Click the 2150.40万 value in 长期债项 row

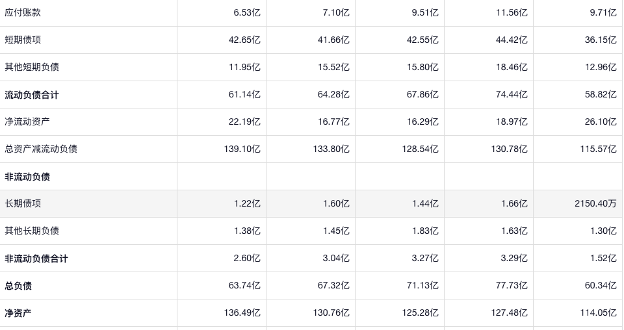coord(595,203)
